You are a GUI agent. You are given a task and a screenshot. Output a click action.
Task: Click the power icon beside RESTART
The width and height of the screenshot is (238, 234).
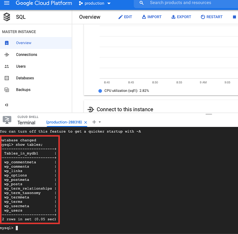click(203, 17)
